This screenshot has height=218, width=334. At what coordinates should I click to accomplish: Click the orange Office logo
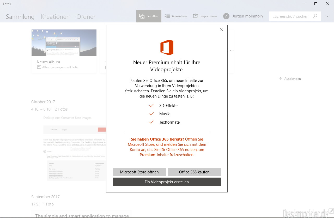click(x=167, y=47)
